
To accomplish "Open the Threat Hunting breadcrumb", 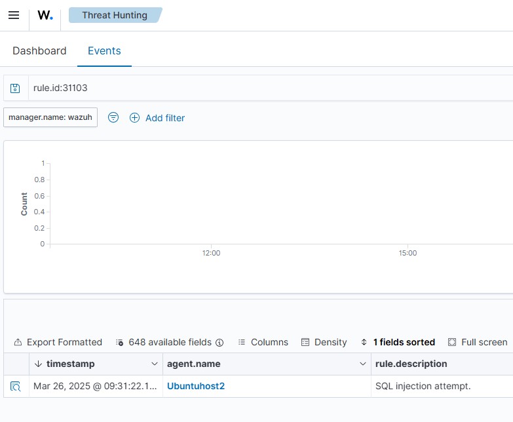I will click(115, 15).
